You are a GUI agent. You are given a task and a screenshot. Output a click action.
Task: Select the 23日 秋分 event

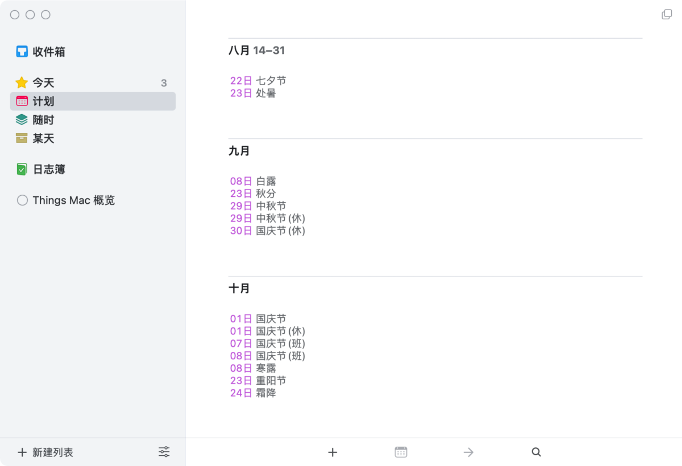(x=253, y=194)
